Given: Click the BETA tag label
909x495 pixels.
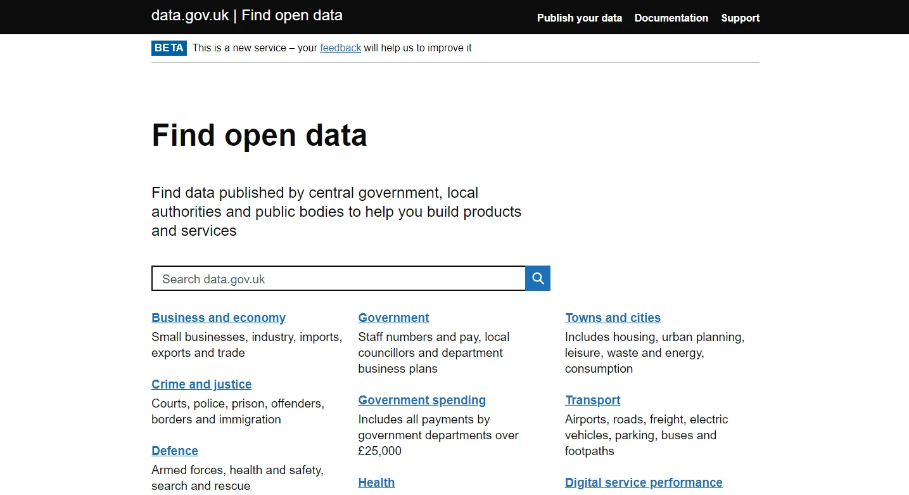Looking at the screenshot, I should click(x=169, y=48).
